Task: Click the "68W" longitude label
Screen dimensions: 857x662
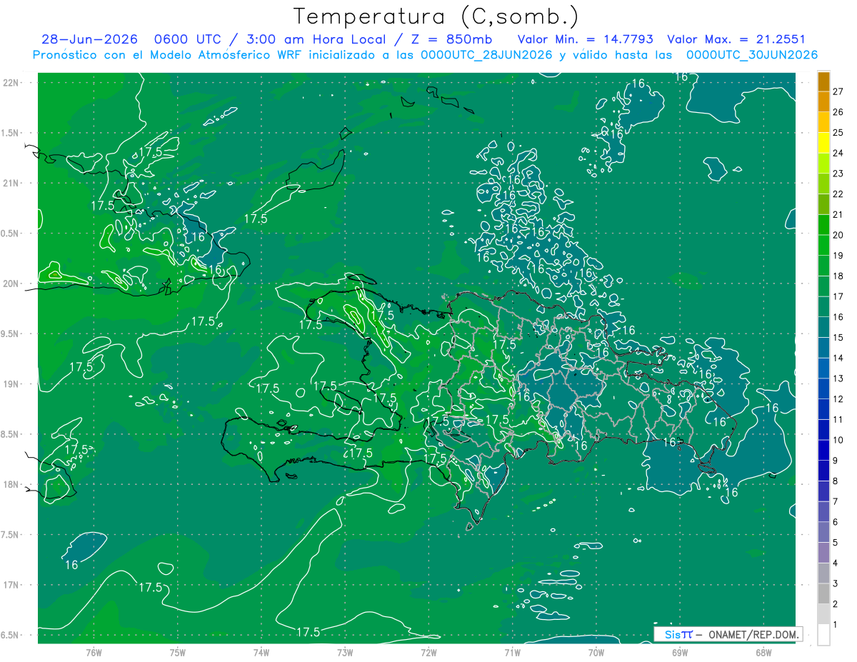Action: [x=763, y=653]
